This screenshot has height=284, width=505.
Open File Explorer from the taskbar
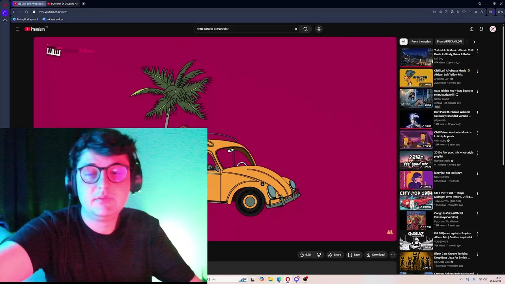pos(270,279)
